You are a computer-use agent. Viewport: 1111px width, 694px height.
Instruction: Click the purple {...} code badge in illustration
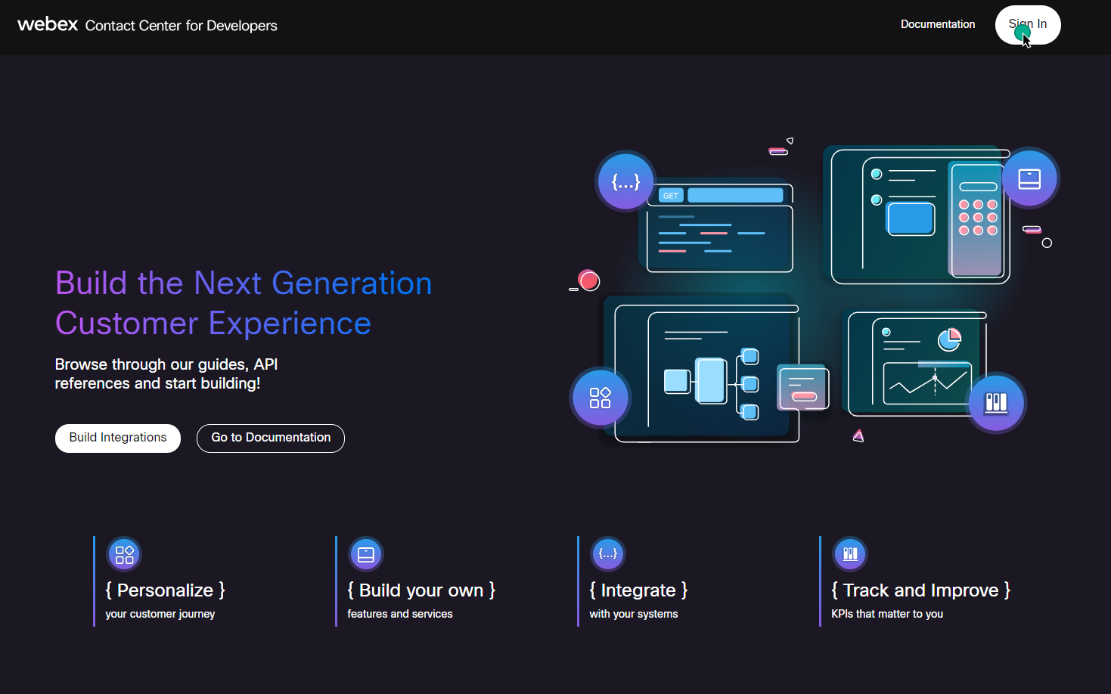(625, 181)
